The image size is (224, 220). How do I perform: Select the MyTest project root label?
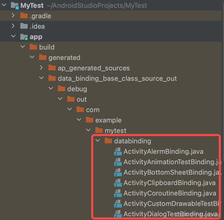(32, 5)
